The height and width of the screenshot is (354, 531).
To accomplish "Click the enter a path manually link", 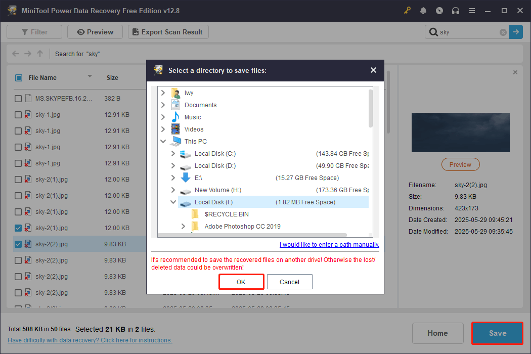I will pos(329,244).
